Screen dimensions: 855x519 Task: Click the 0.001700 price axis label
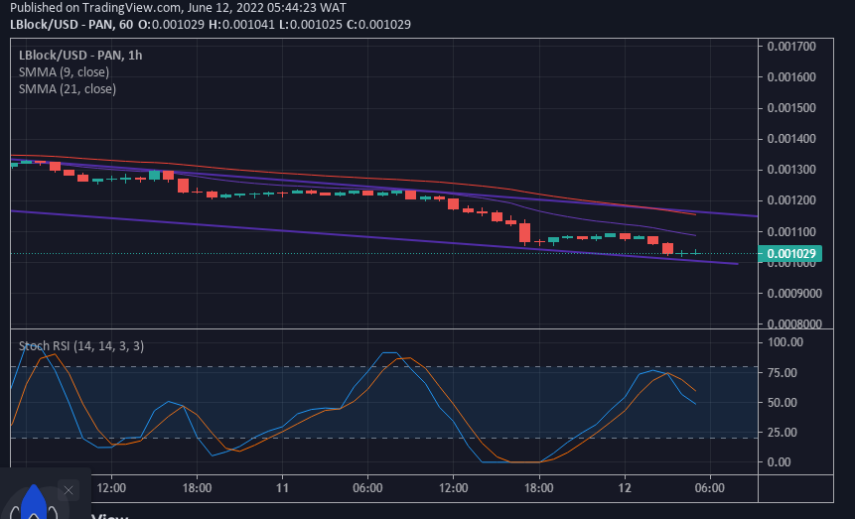792,46
